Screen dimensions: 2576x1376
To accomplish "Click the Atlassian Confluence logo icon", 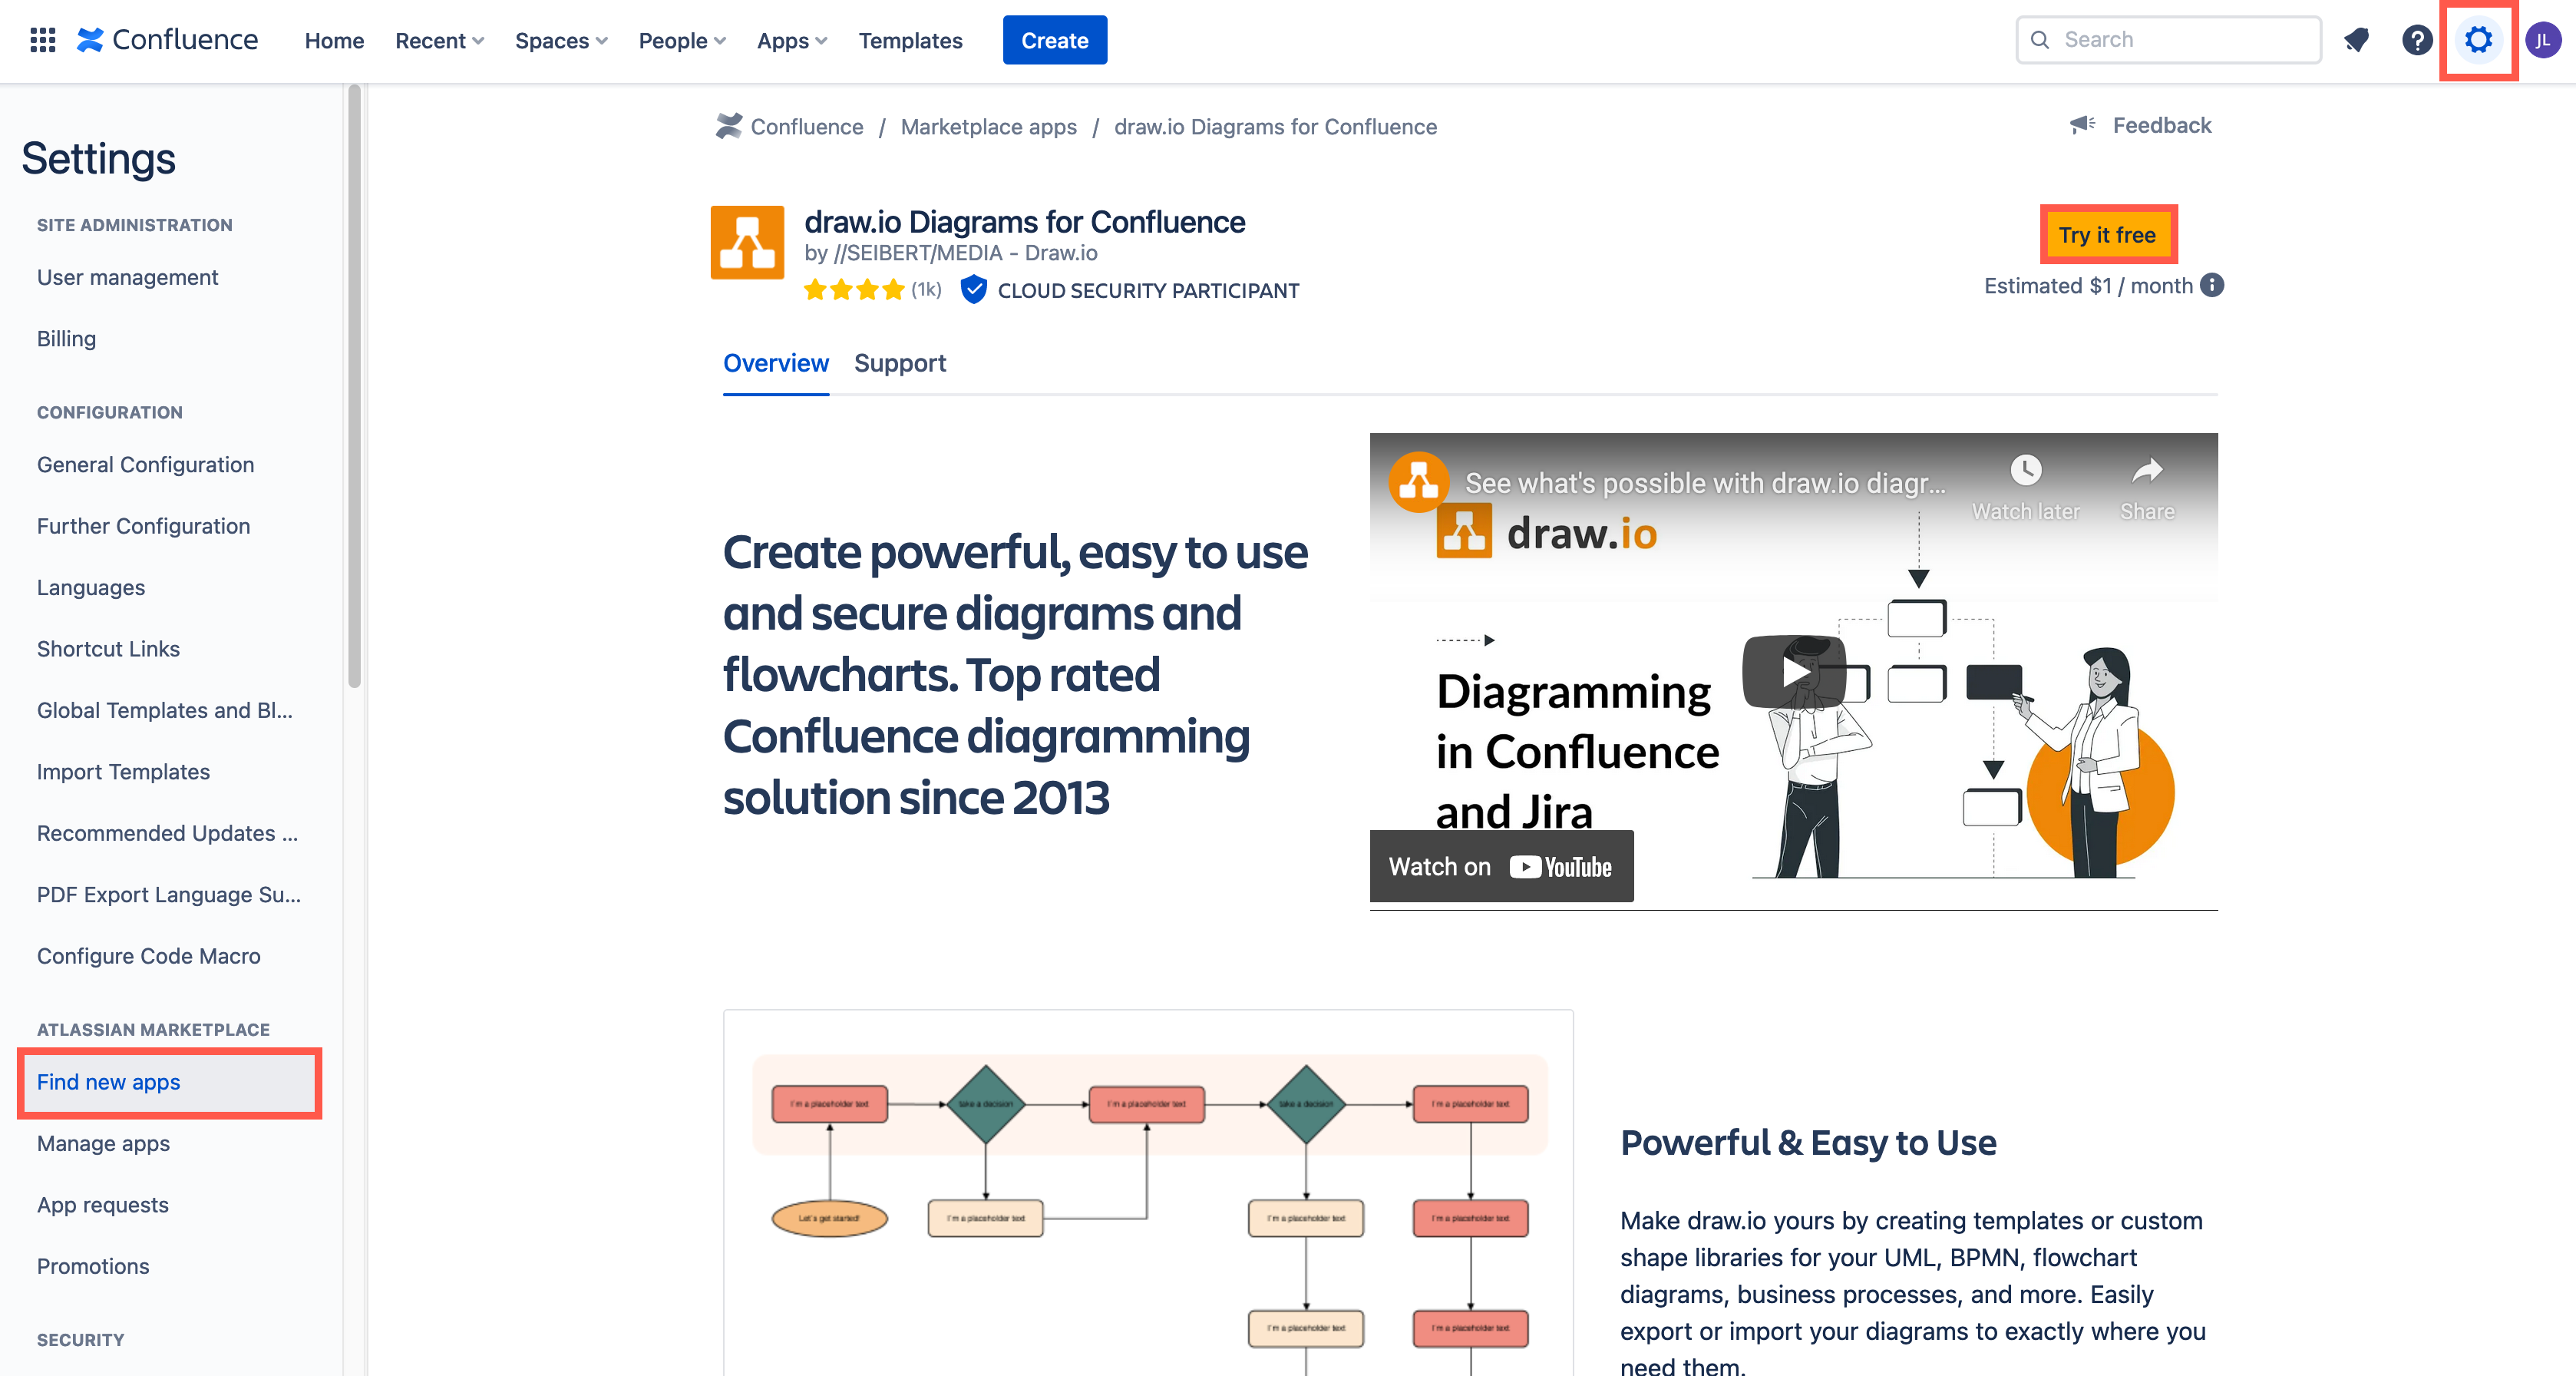I will (x=95, y=38).
